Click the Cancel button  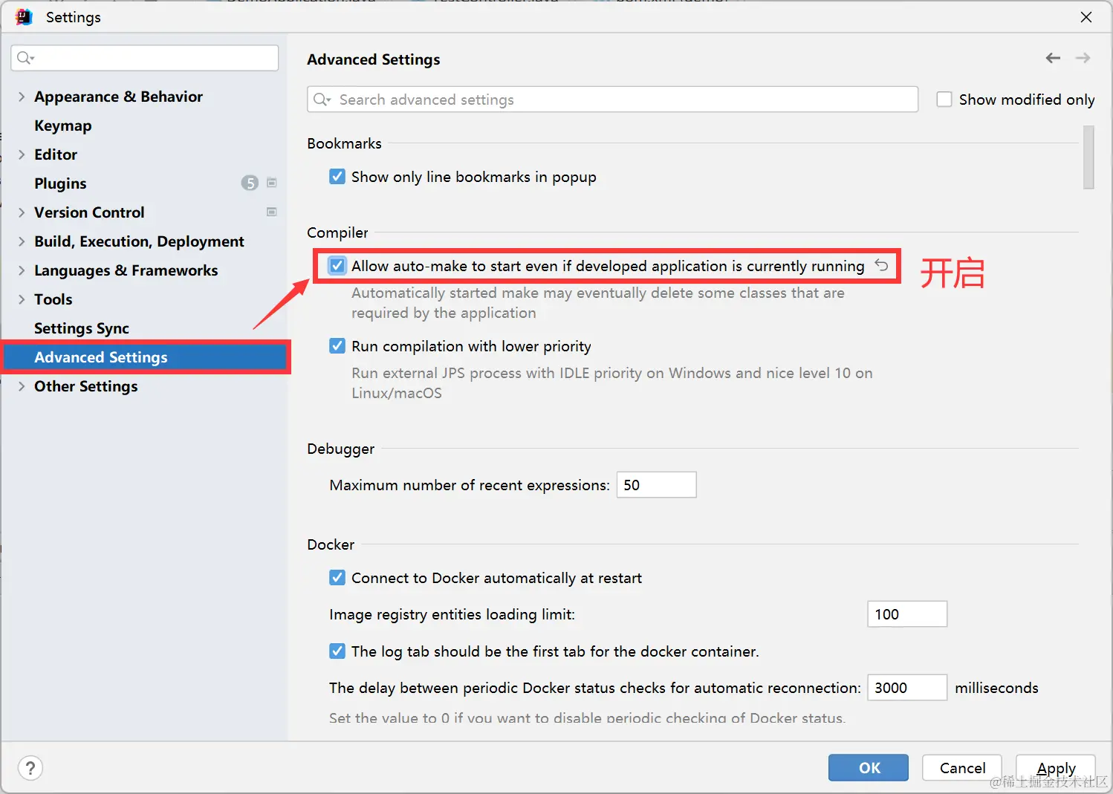click(962, 768)
